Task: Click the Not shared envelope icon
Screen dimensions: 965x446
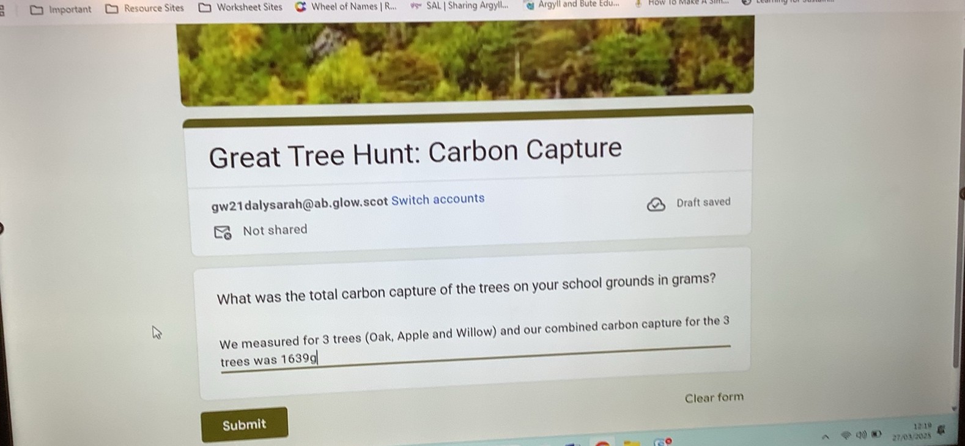Action: pos(223,232)
